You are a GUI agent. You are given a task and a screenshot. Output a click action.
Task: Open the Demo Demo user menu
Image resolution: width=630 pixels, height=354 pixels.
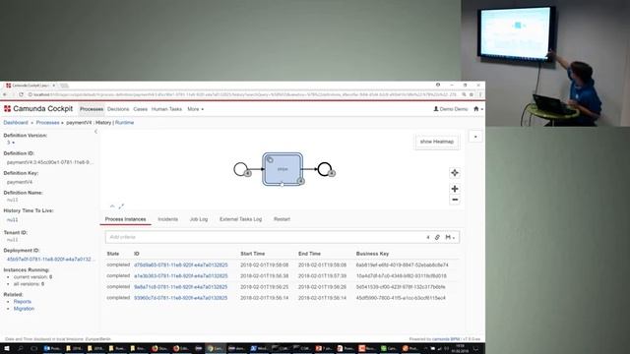(451, 109)
